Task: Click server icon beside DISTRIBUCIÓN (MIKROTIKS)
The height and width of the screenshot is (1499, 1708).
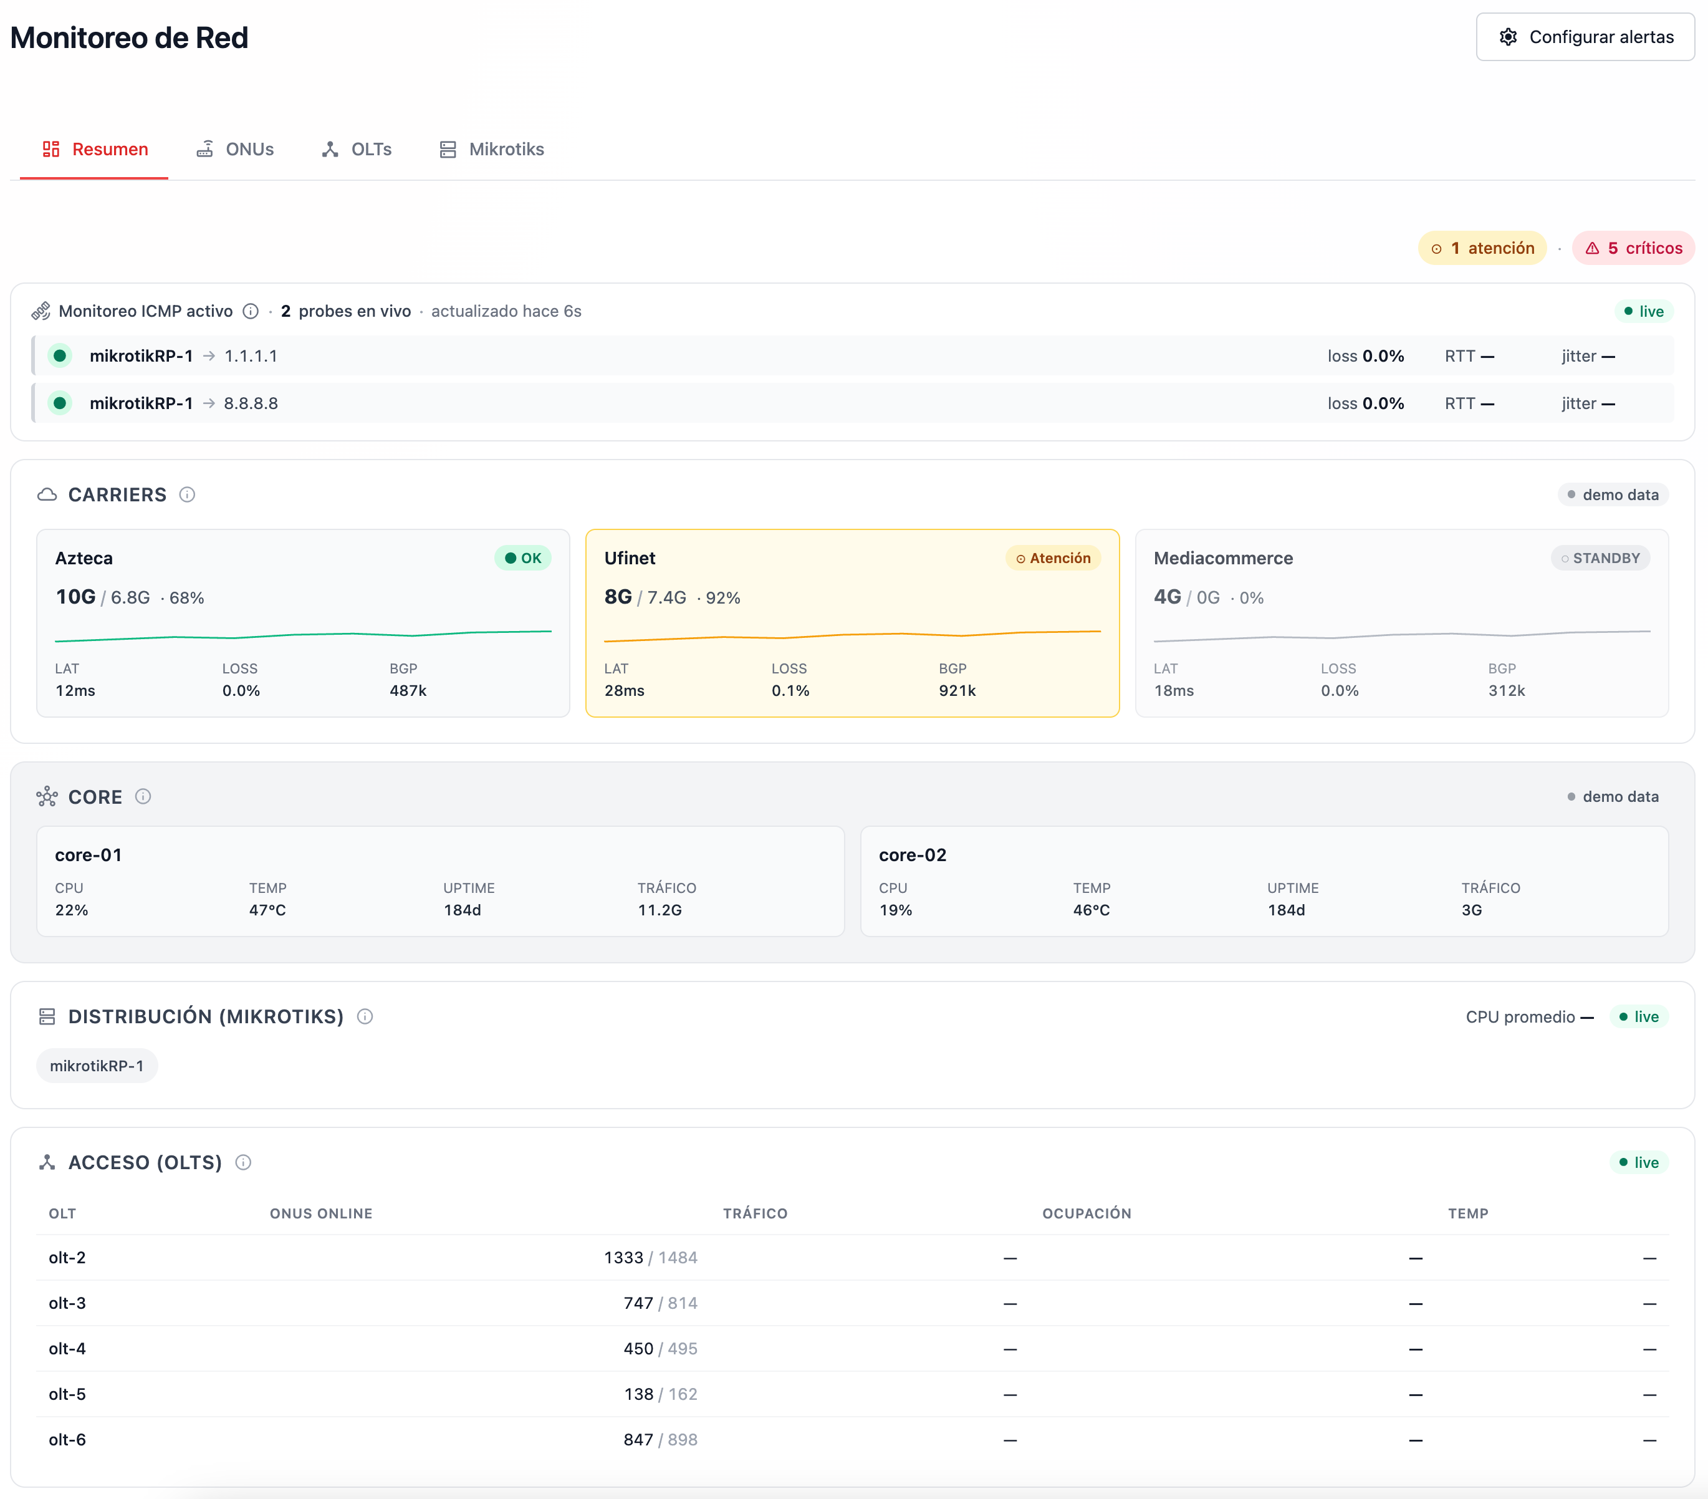Action: tap(47, 1016)
